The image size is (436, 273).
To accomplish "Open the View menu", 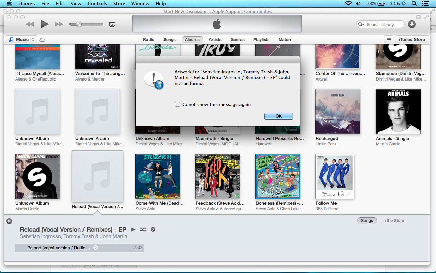I will click(x=76, y=4).
